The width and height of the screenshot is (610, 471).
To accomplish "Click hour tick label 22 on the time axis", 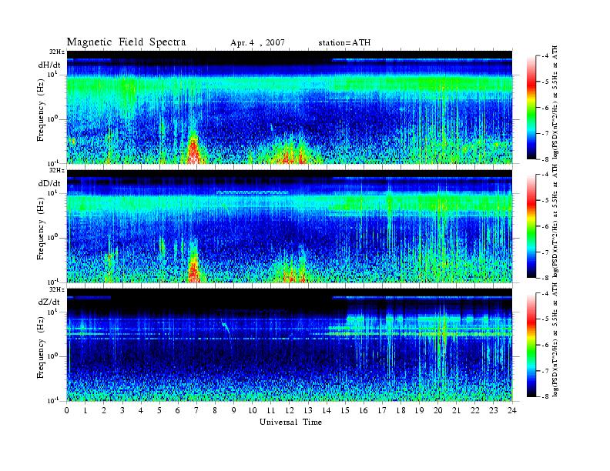I will (x=475, y=411).
